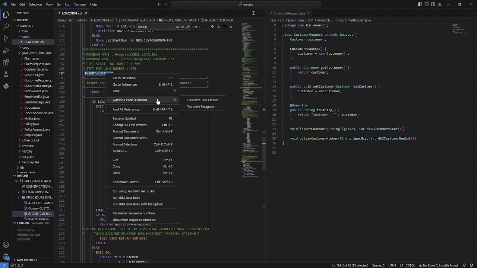Toggle Match Case in find widget
Screen dimensions: 477x268
coord(177,27)
